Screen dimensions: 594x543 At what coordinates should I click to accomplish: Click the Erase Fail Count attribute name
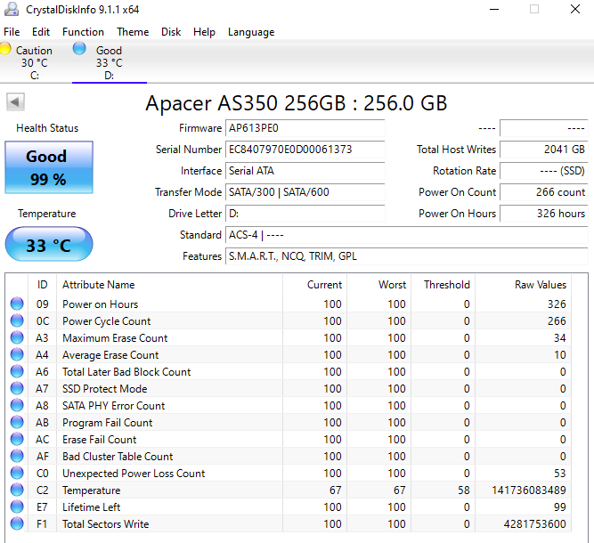(99, 440)
